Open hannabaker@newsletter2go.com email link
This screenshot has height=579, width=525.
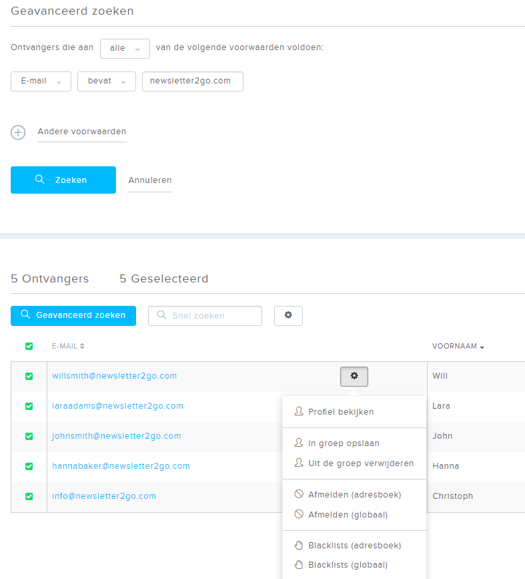point(121,466)
